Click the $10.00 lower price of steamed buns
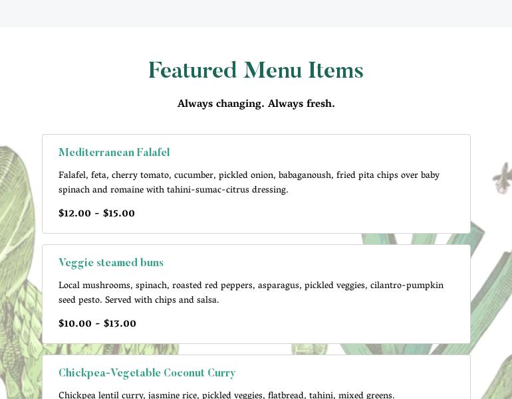The image size is (512, 399). (74, 324)
